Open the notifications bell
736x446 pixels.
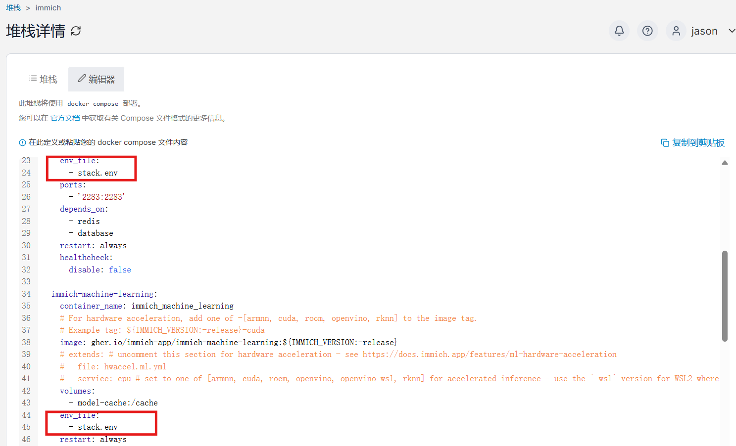pos(619,31)
